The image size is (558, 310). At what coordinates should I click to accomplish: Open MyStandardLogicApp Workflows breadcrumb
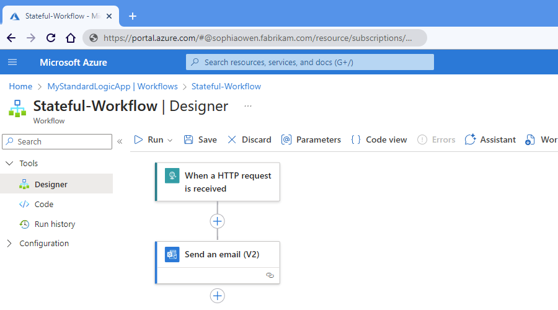pos(112,86)
